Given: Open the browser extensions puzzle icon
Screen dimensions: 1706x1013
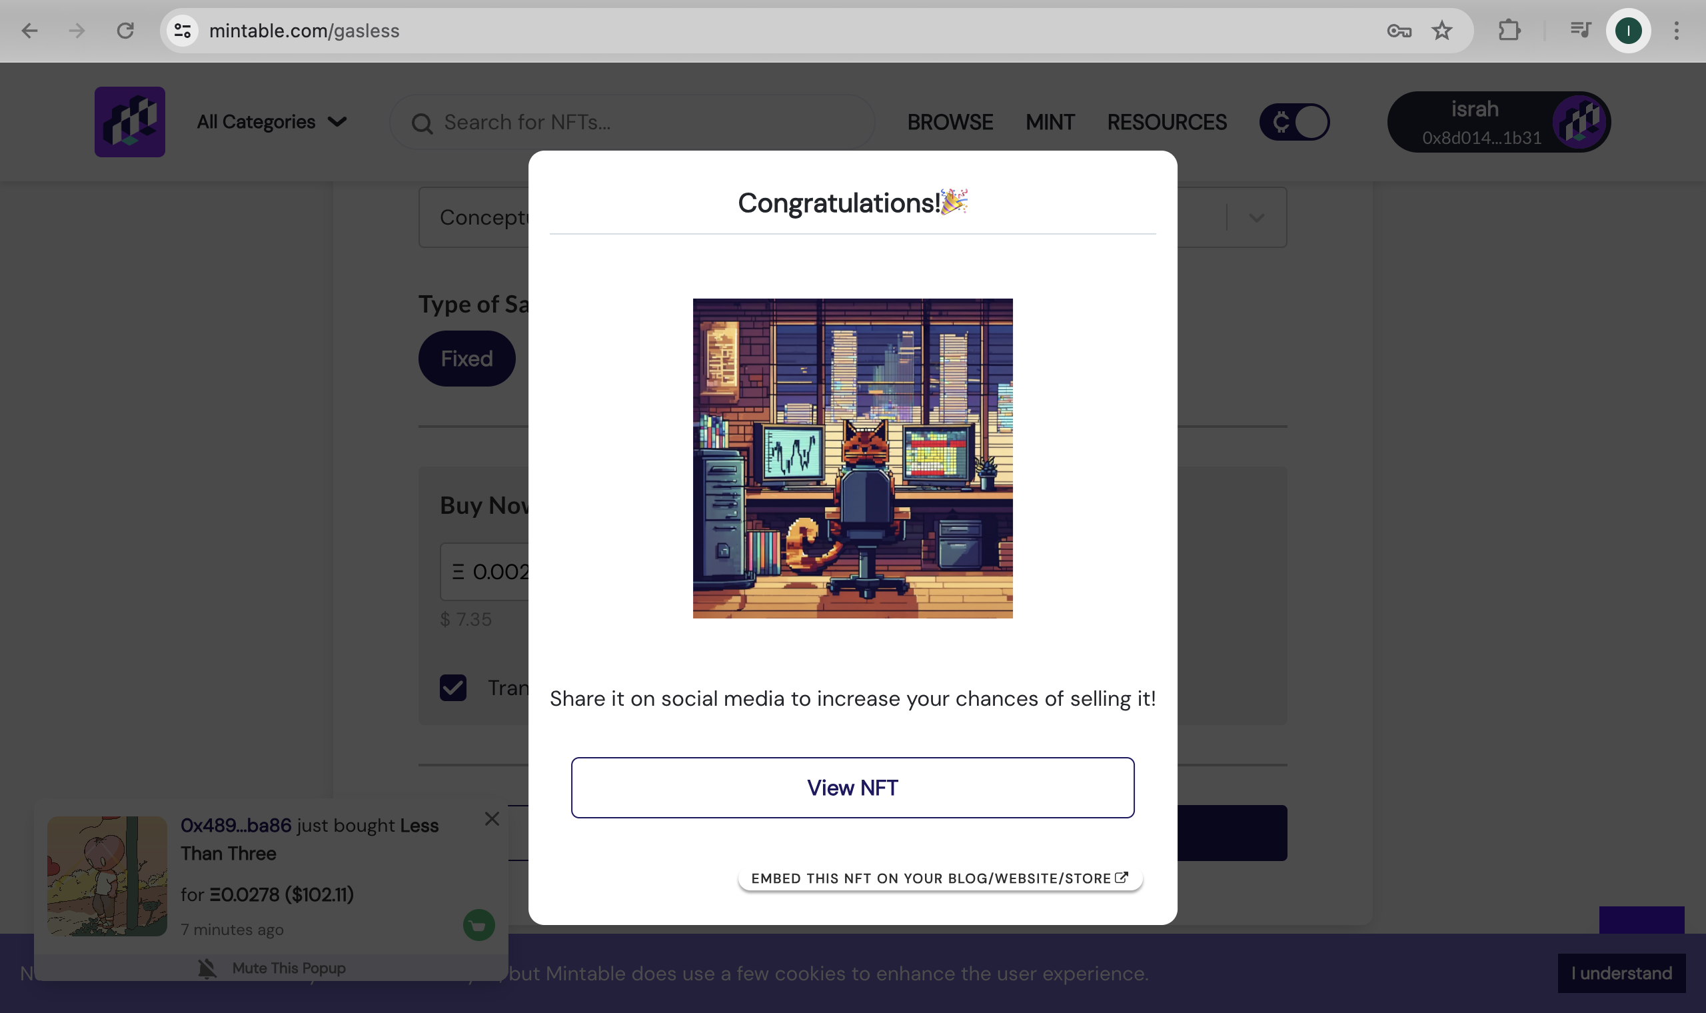Looking at the screenshot, I should tap(1509, 31).
